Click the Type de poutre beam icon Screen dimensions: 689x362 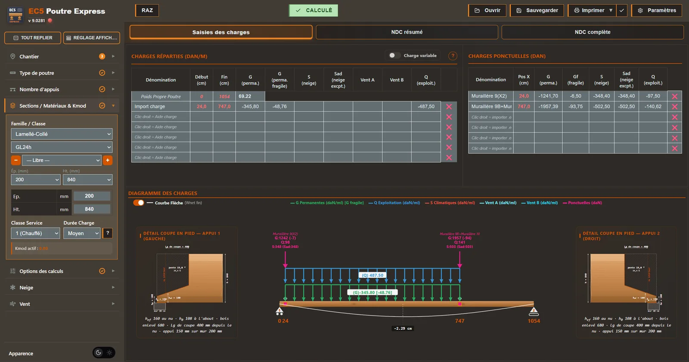pos(12,73)
